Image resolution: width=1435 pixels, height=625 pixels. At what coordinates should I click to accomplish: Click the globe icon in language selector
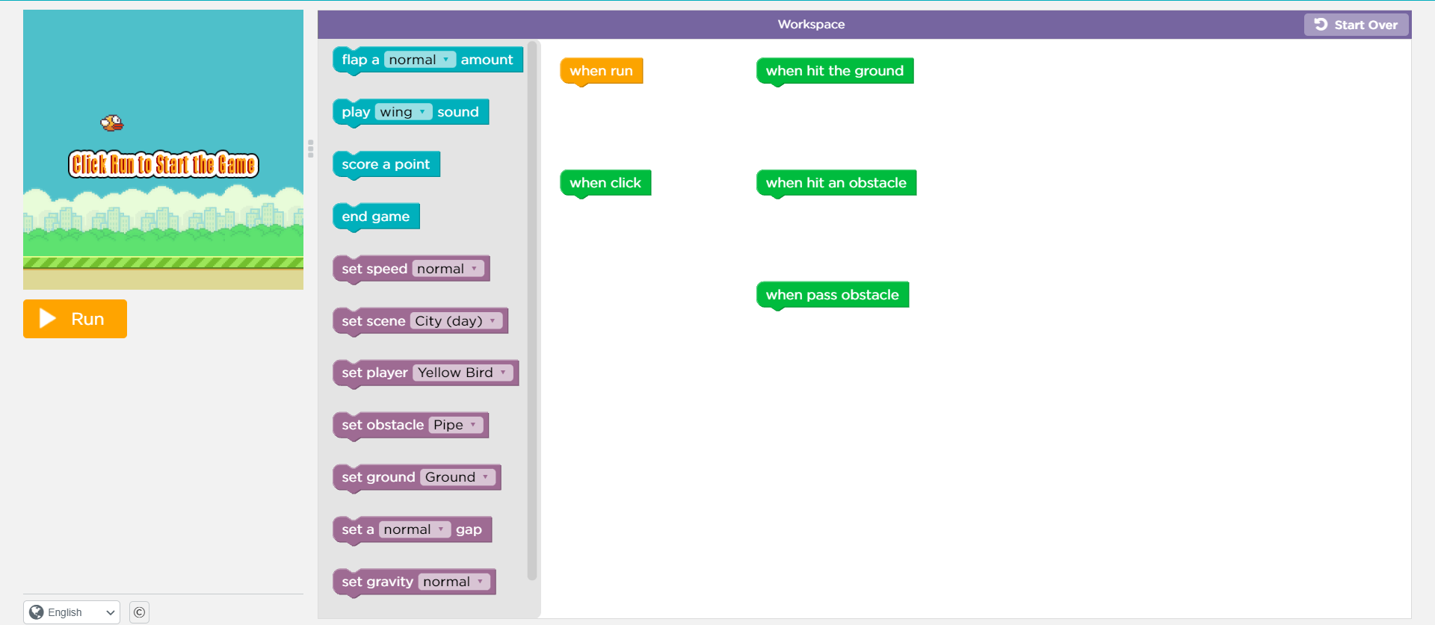pyautogui.click(x=36, y=612)
